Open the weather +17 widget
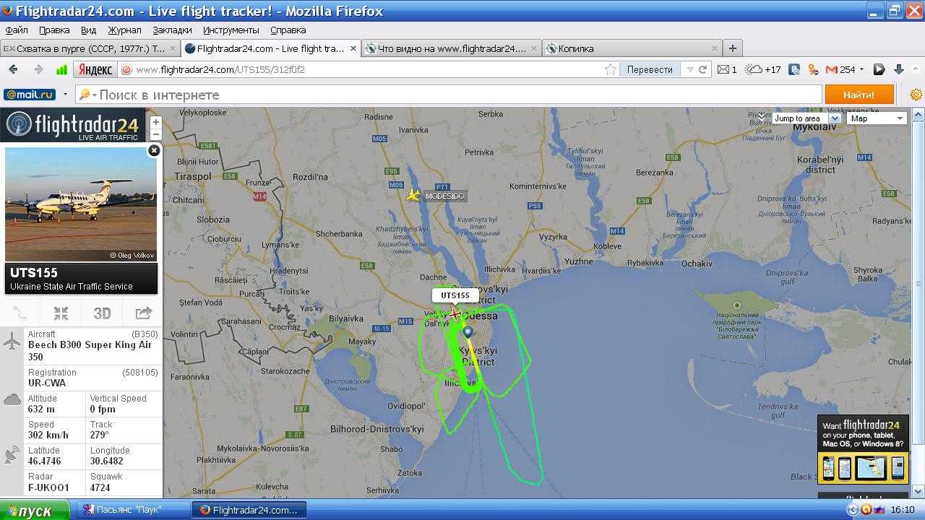925x520 pixels. click(763, 69)
